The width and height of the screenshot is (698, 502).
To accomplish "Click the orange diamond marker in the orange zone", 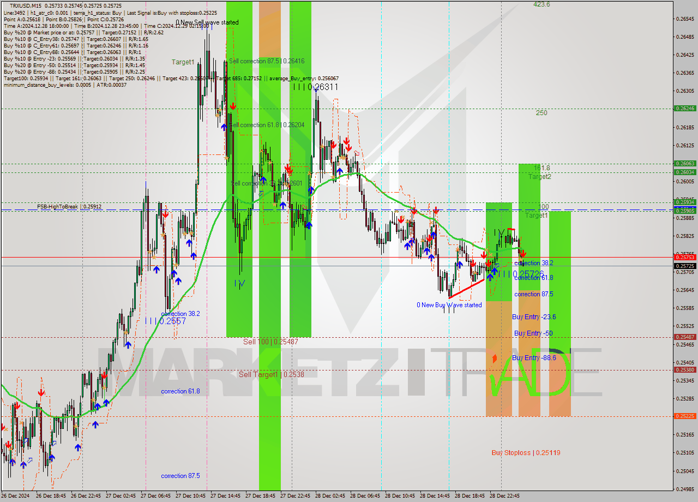I will pyautogui.click(x=495, y=358).
